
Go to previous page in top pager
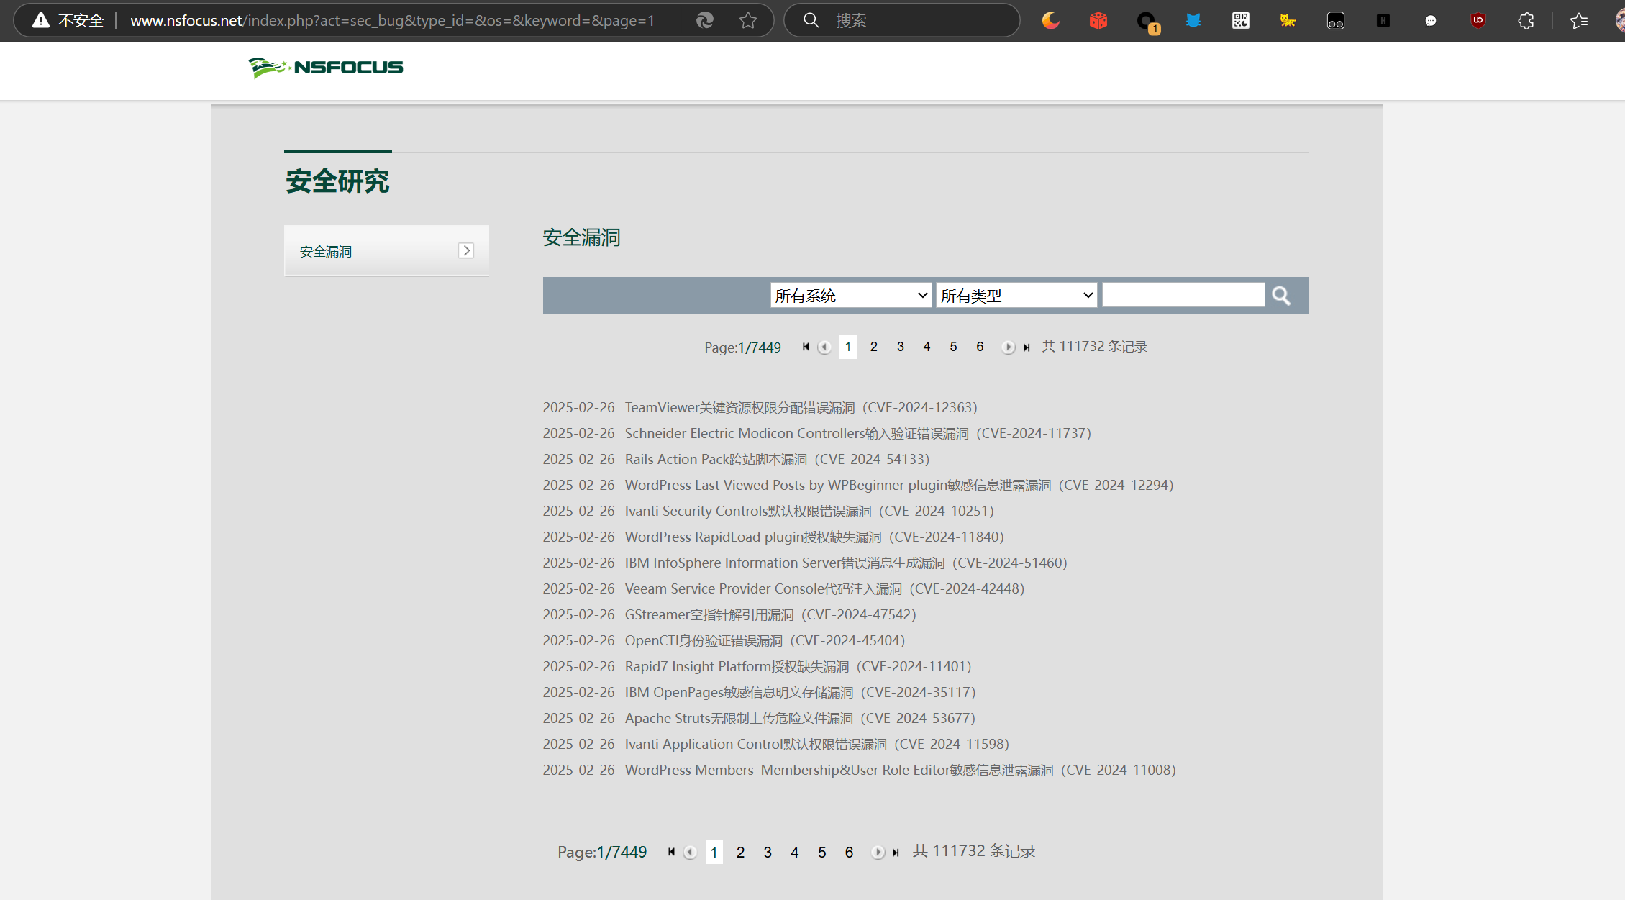(824, 347)
